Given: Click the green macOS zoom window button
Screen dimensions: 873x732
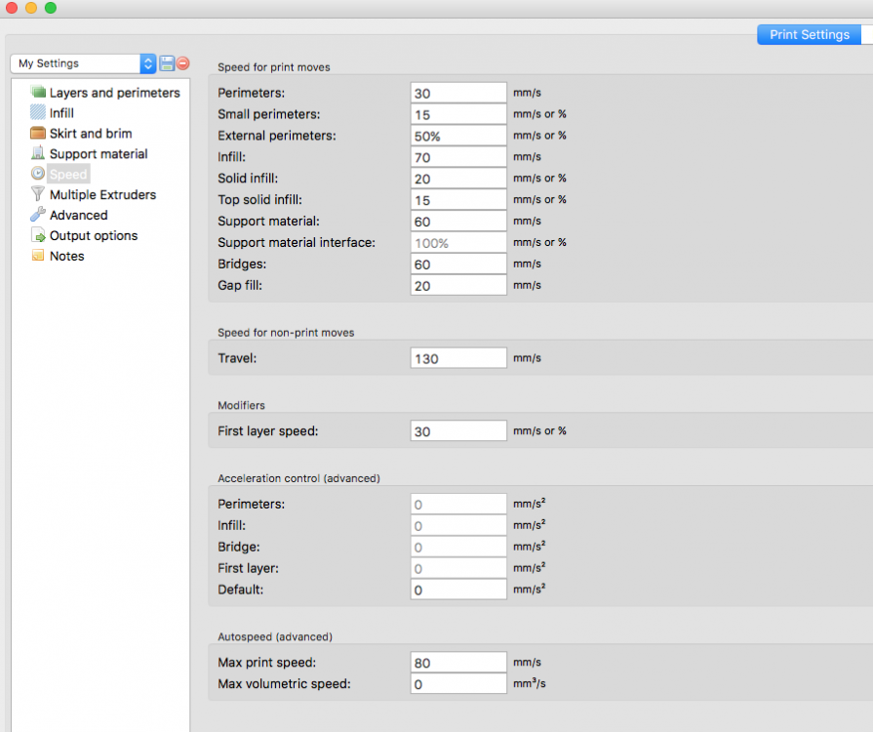Looking at the screenshot, I should [x=51, y=8].
